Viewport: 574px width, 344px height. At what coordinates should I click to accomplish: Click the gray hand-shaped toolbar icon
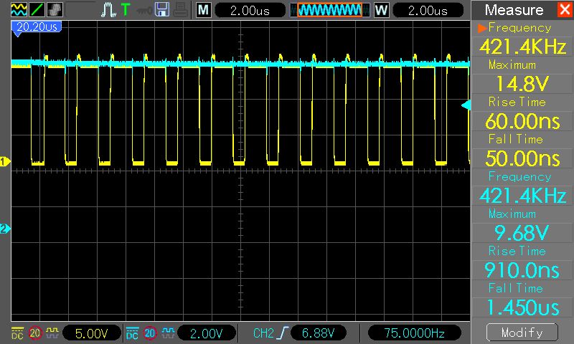[55, 9]
